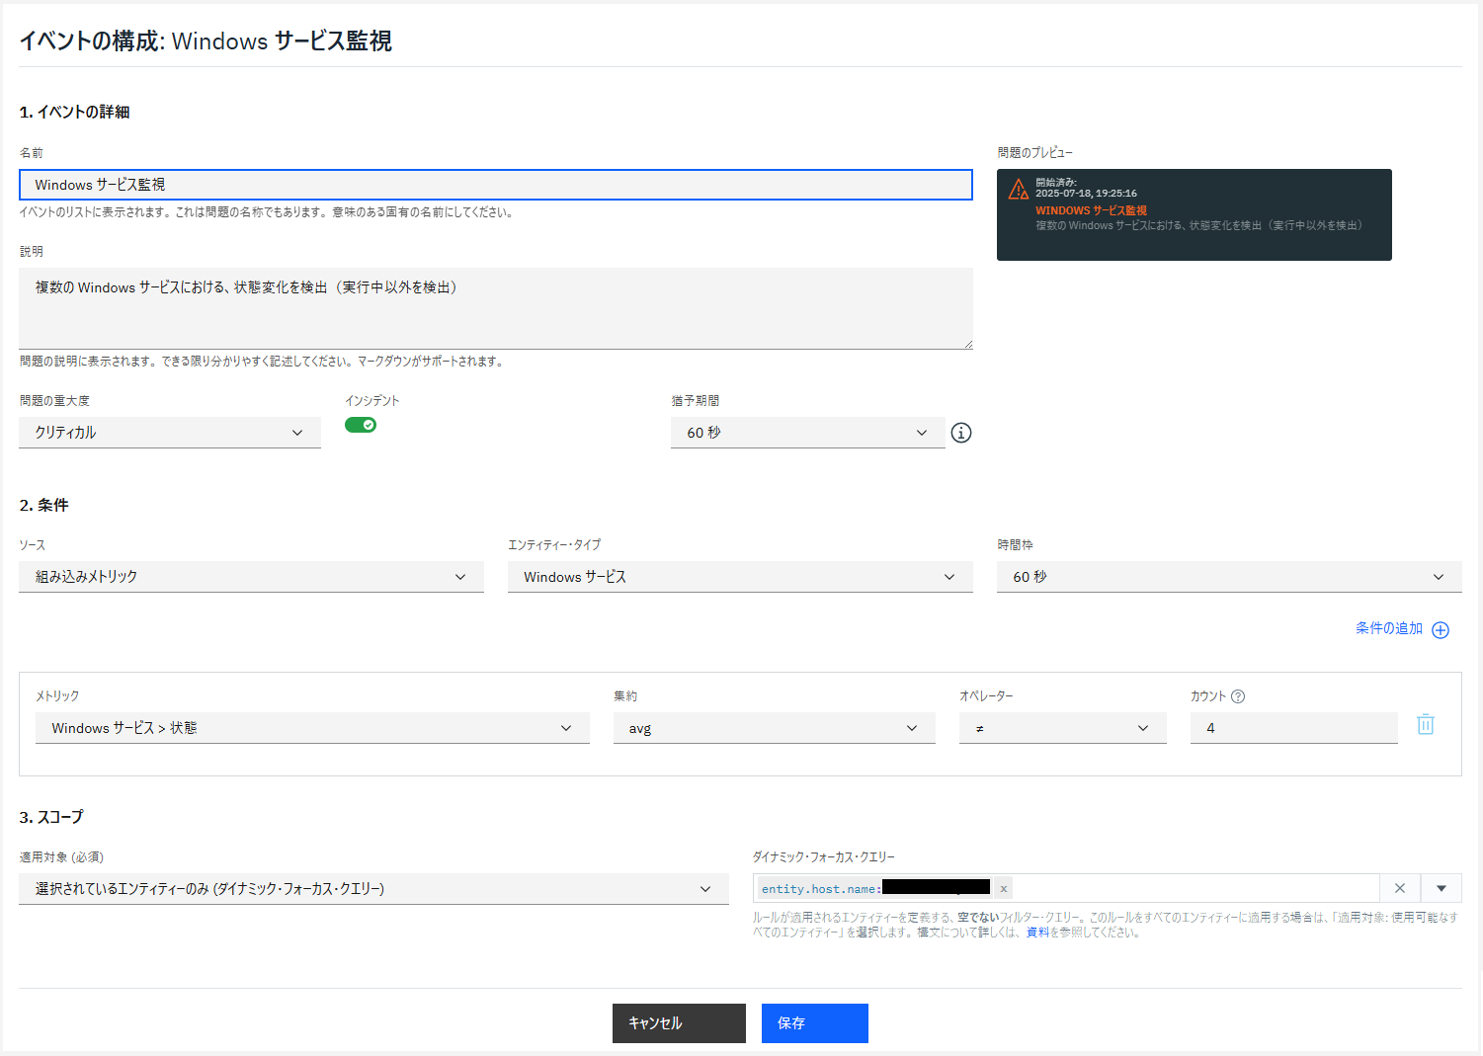Open the オペレーター dropdown
The height and width of the screenshot is (1056, 1483).
point(1063,728)
